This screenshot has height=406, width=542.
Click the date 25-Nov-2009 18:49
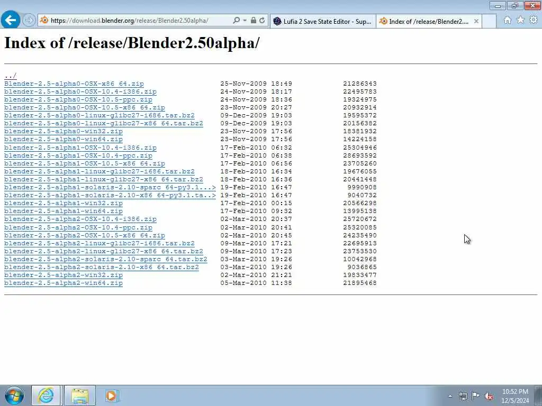point(256,84)
